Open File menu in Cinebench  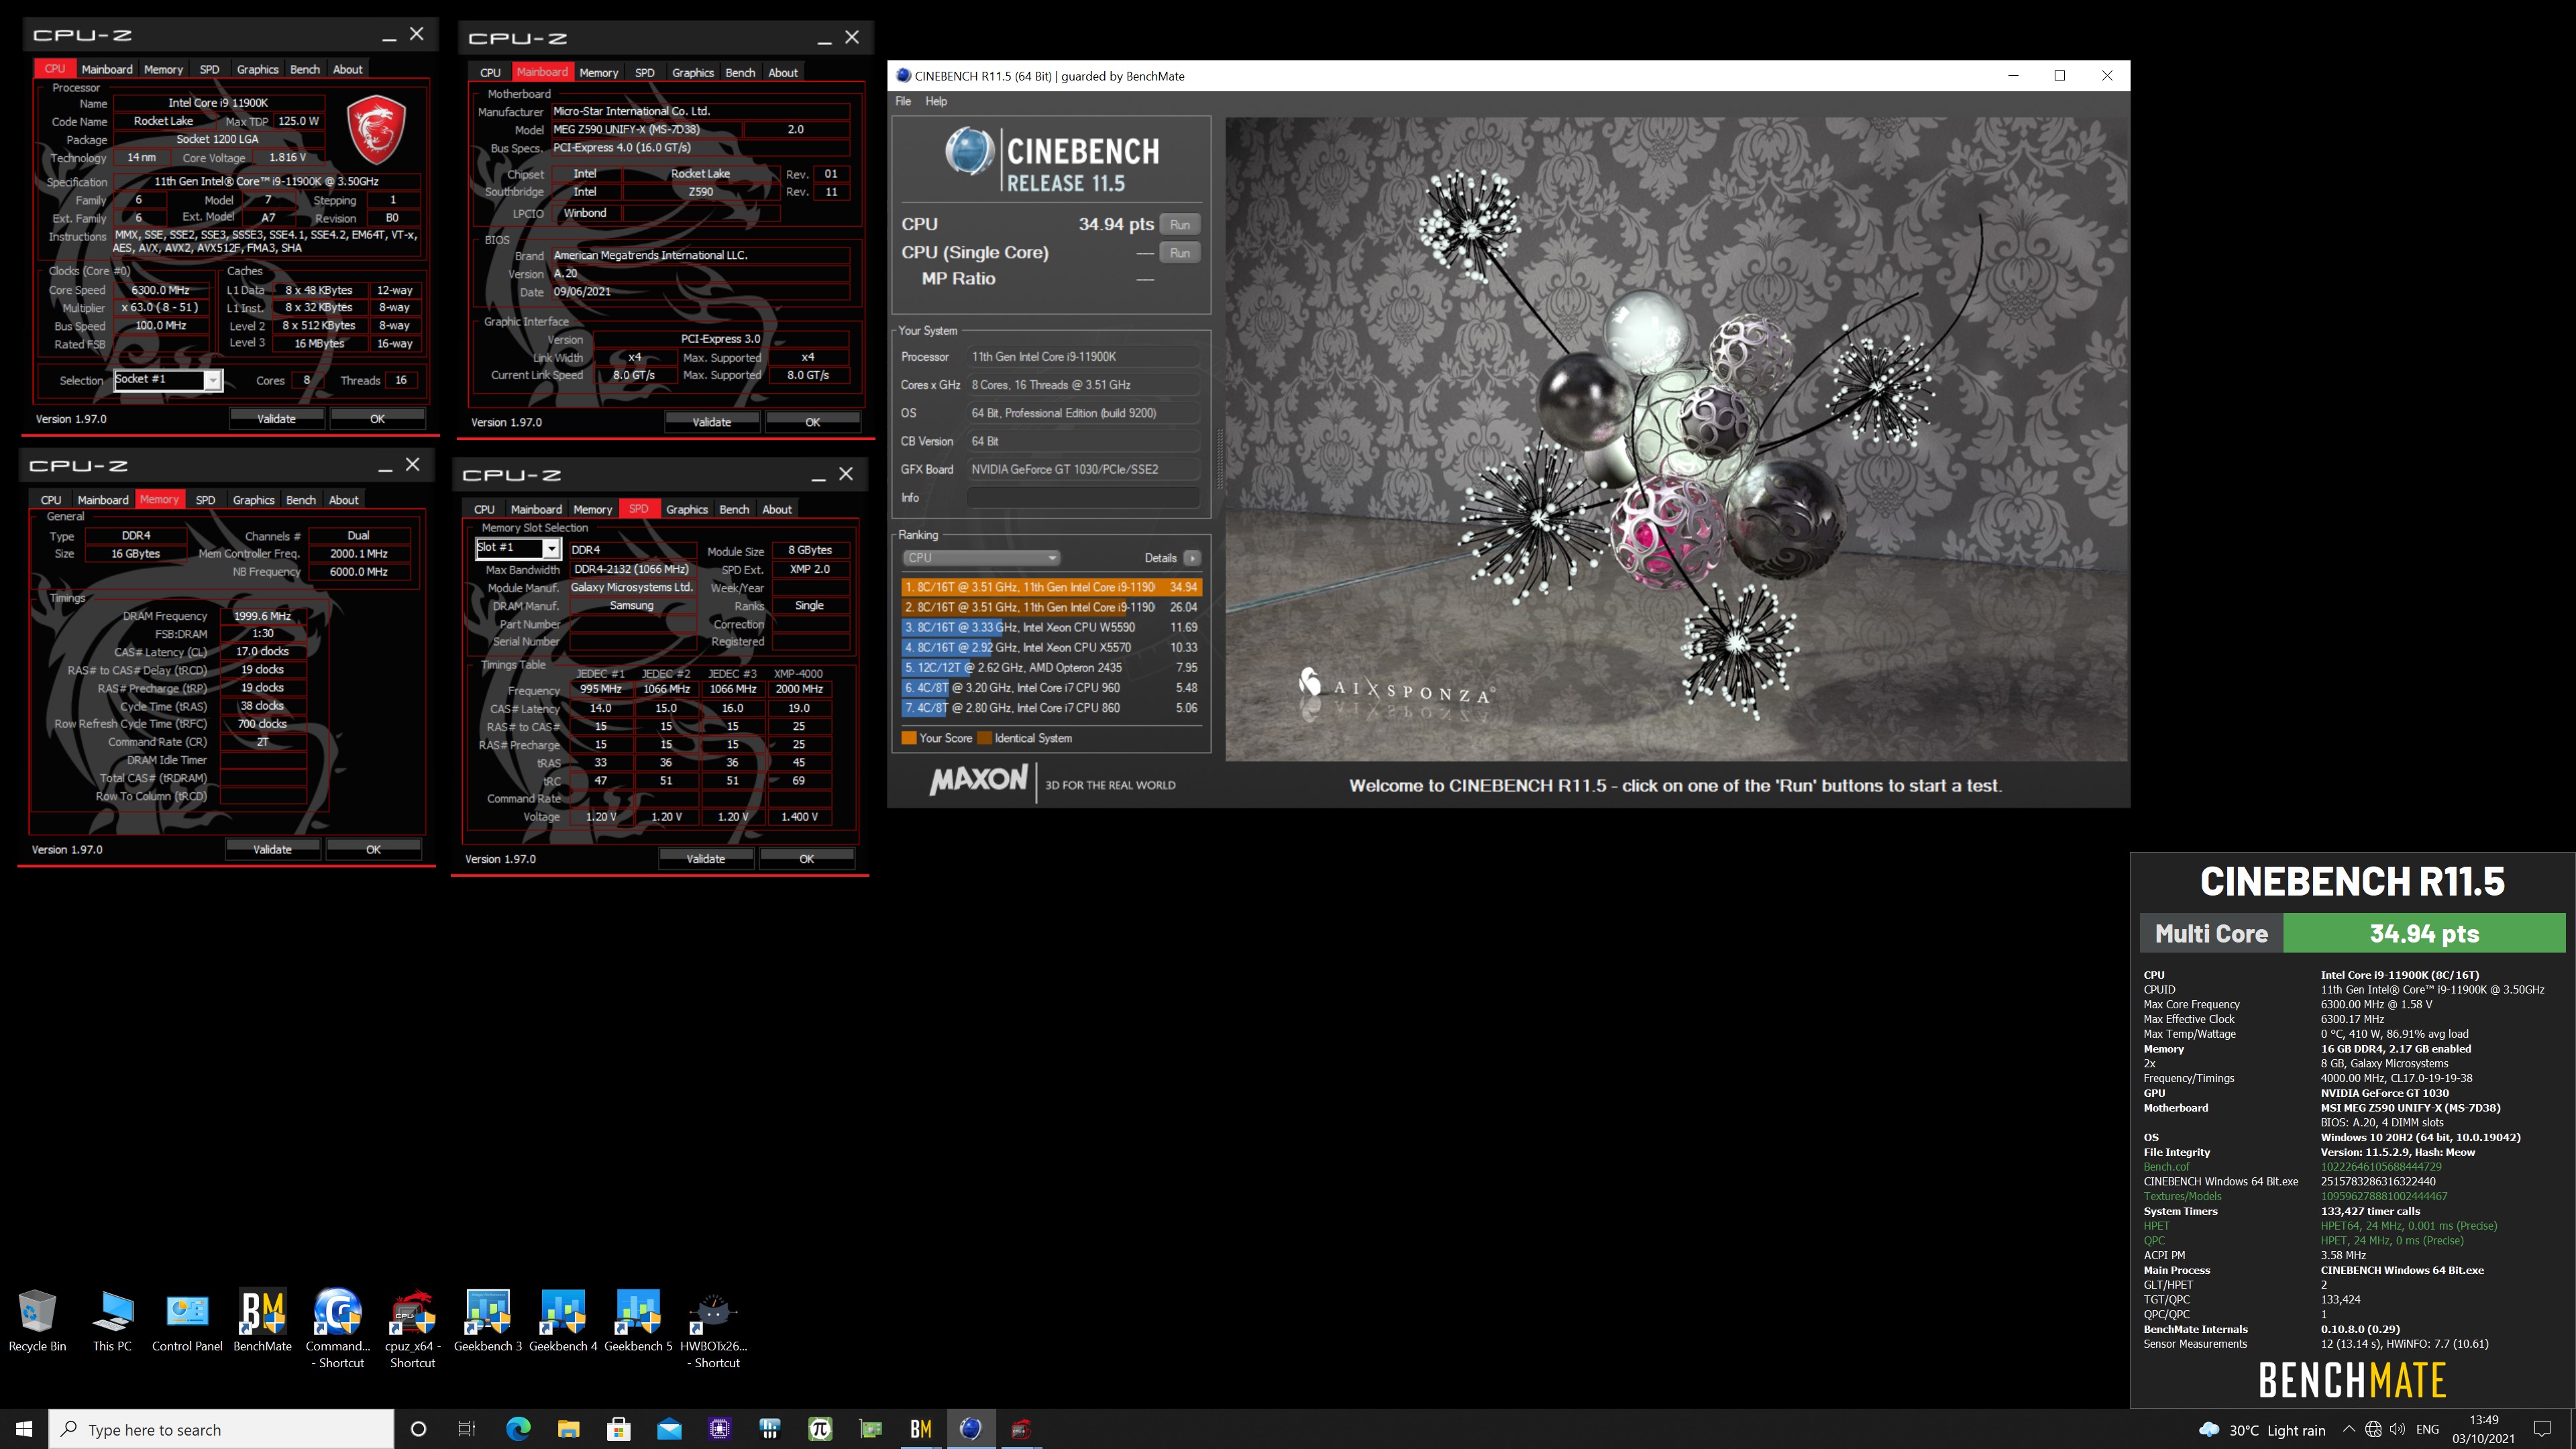(x=903, y=101)
